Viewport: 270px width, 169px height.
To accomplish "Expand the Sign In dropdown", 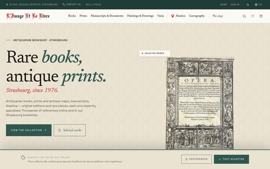I will click(236, 5).
